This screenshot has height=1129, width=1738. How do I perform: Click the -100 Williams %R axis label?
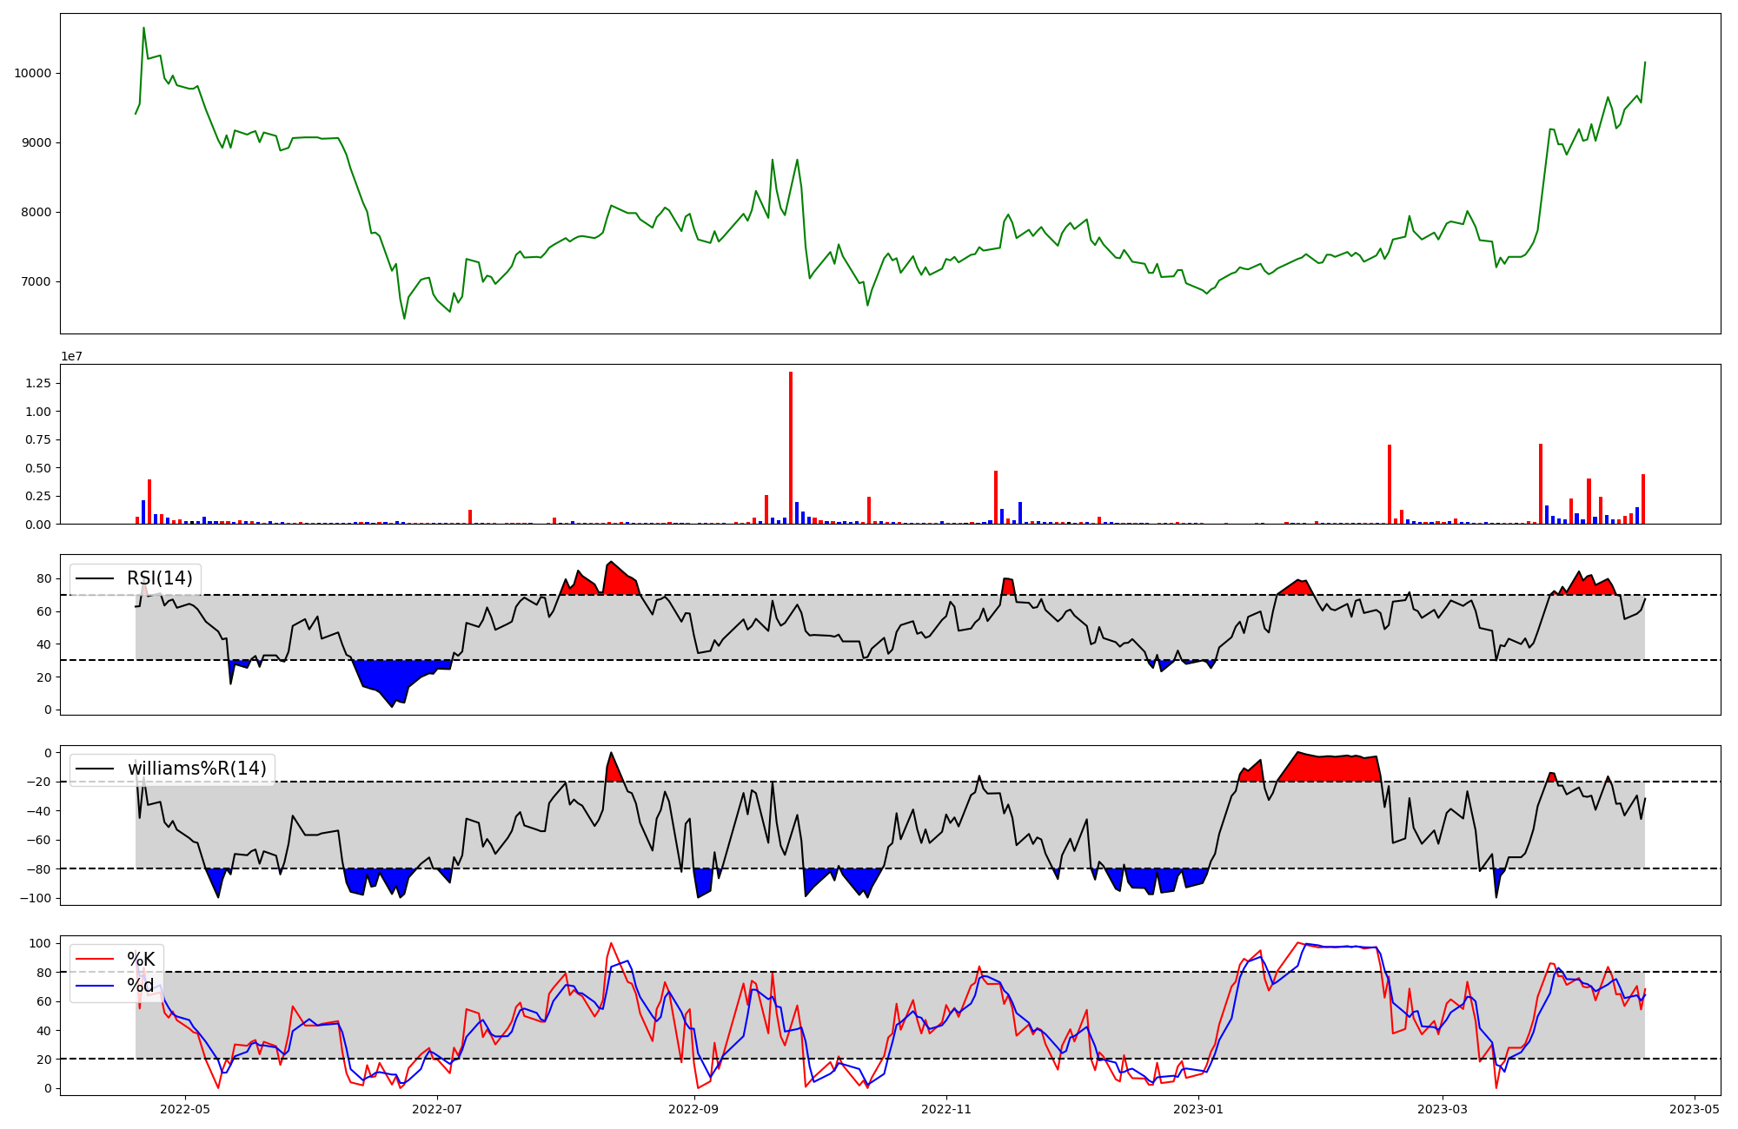tap(36, 898)
